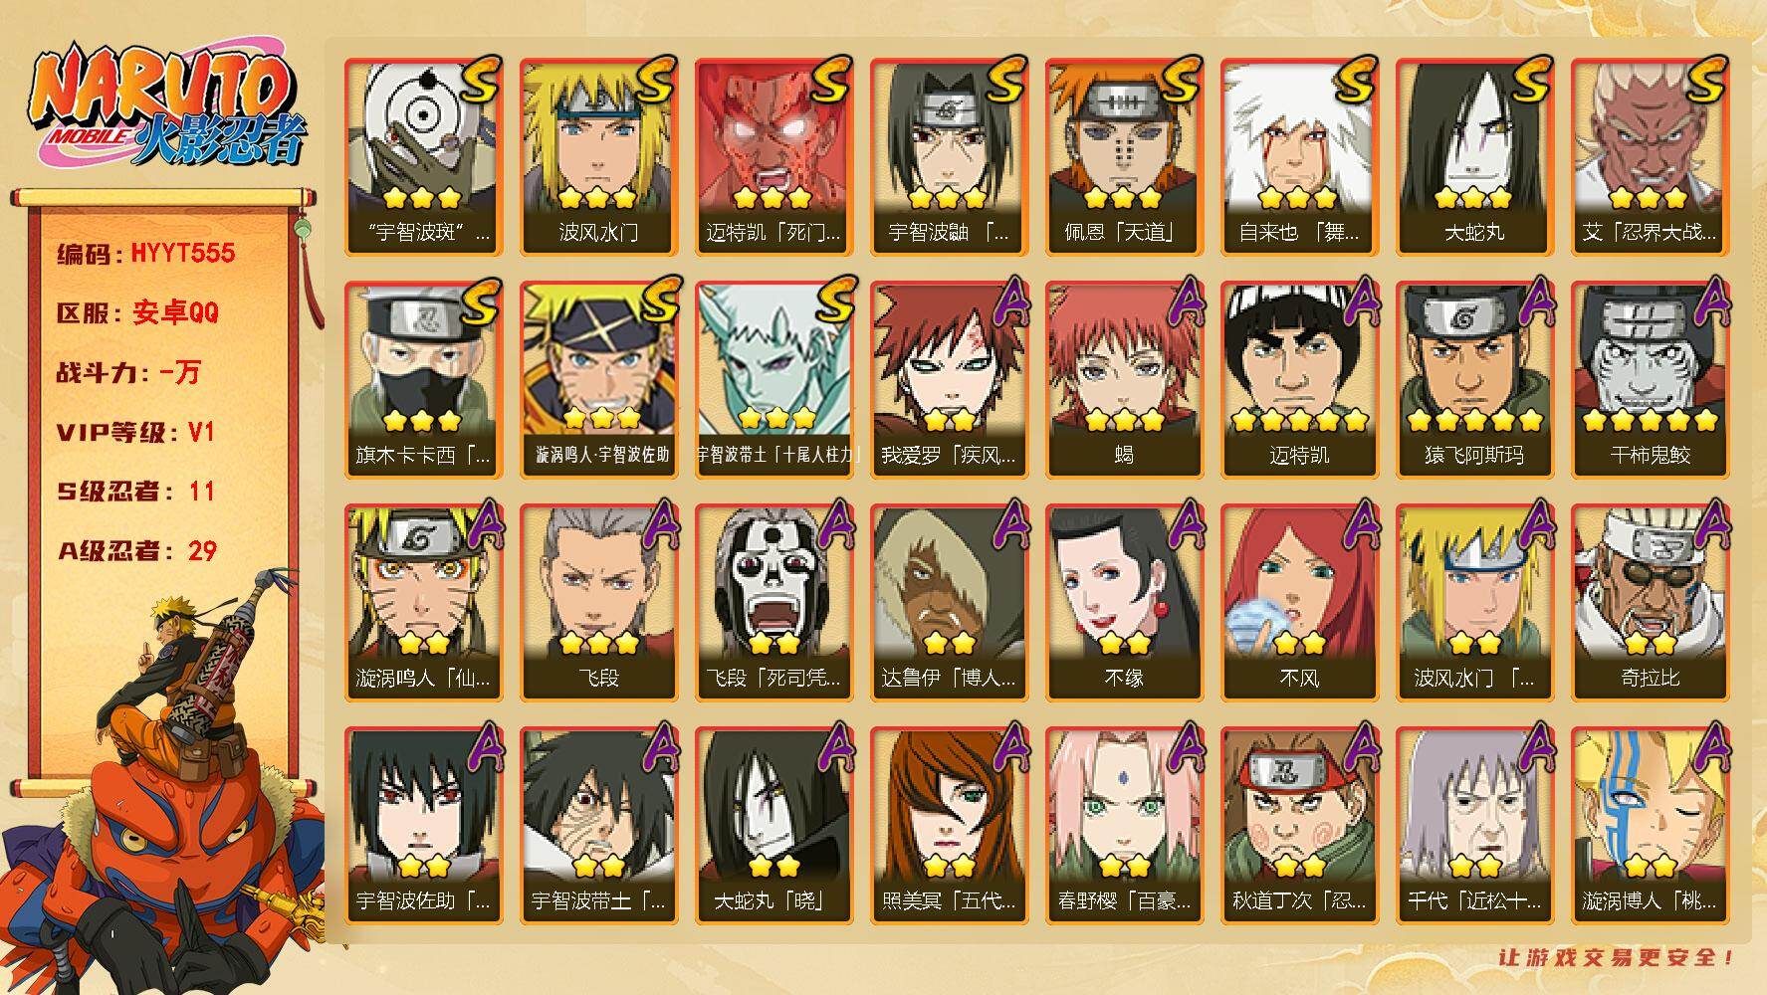1767x995 pixels.
Task: Select the S级忍者 11 count line
Action: coord(135,492)
